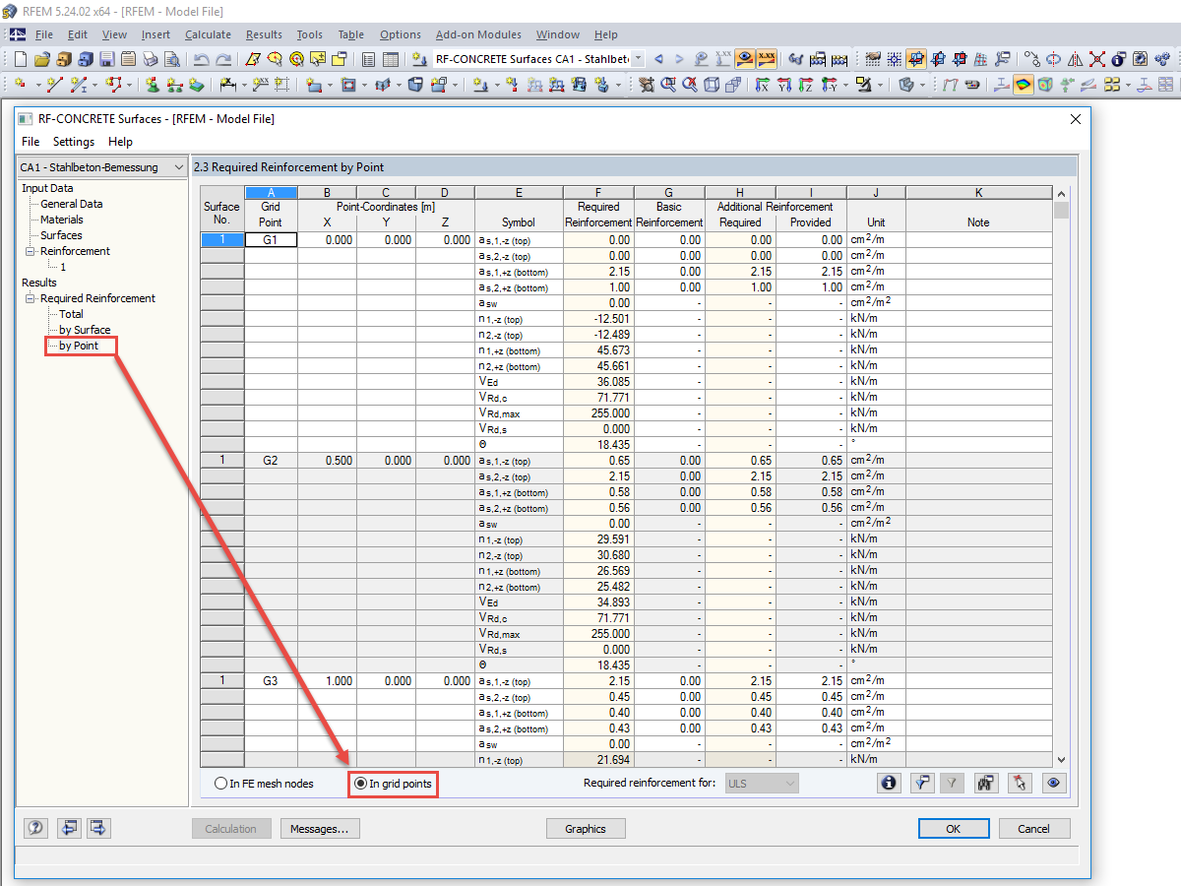Click the design info 'i' icon
Viewport: 1181px width, 886px height.
(890, 783)
